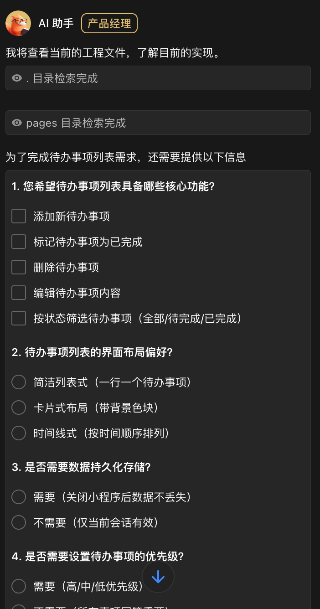Check the 标记待办事项为已完成 checkbox

[19, 242]
